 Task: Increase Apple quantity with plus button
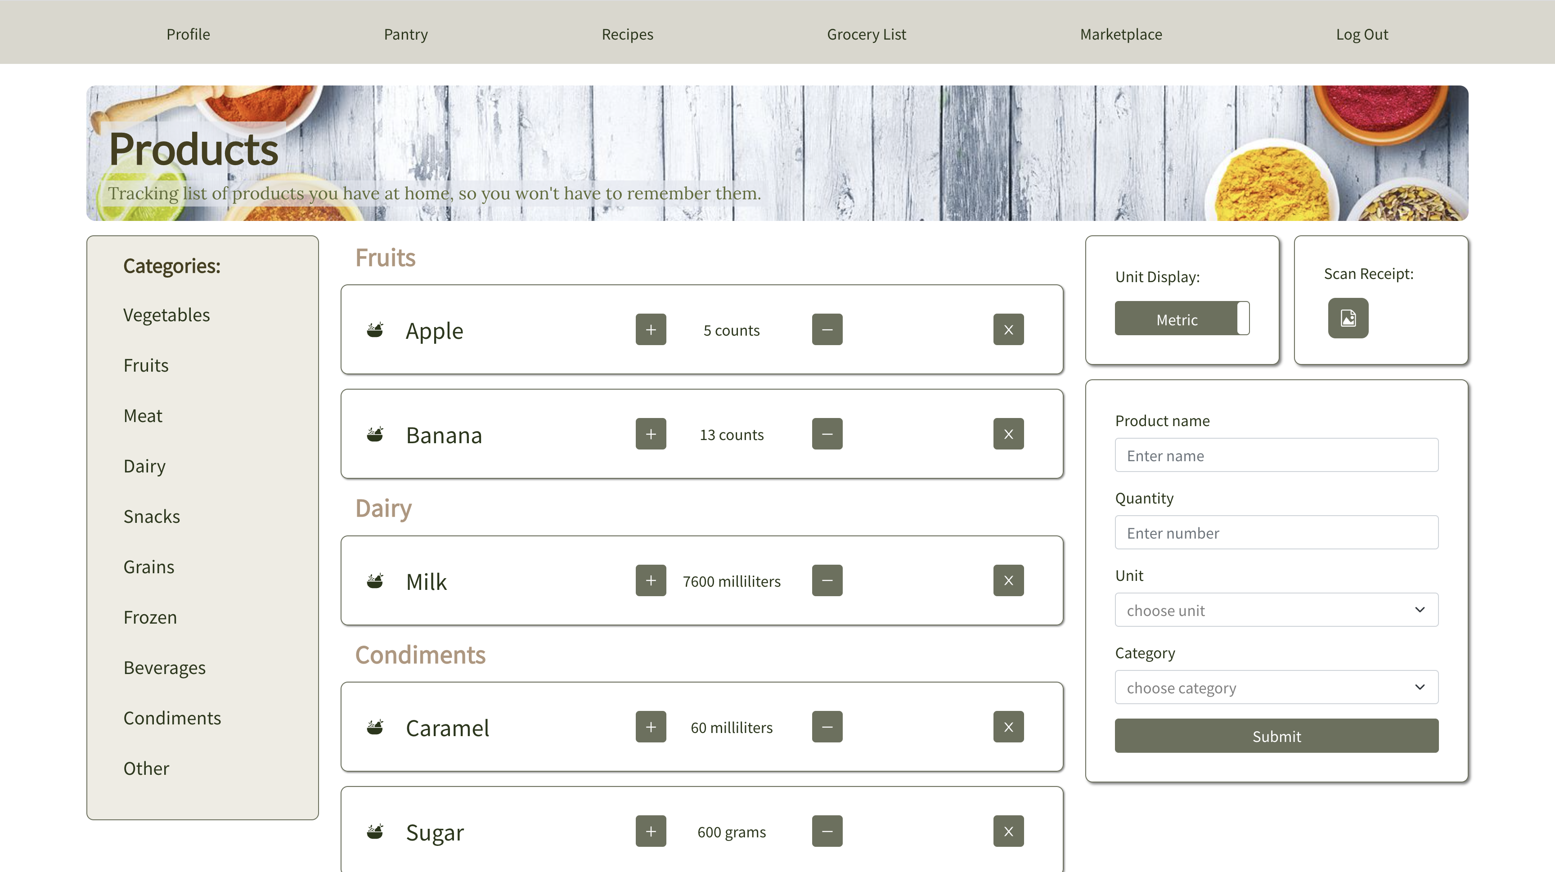[651, 329]
